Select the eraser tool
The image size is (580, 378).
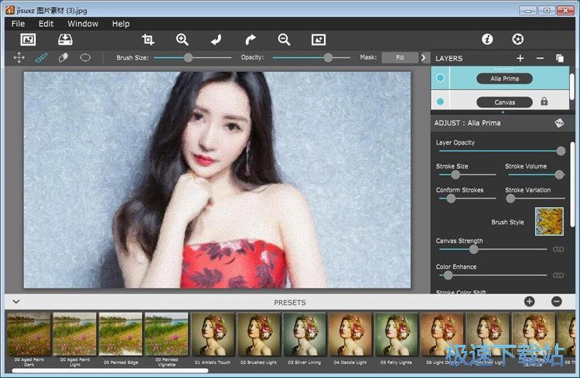pos(63,57)
